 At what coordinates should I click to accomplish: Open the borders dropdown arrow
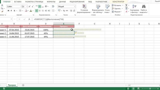tap(22, 10)
